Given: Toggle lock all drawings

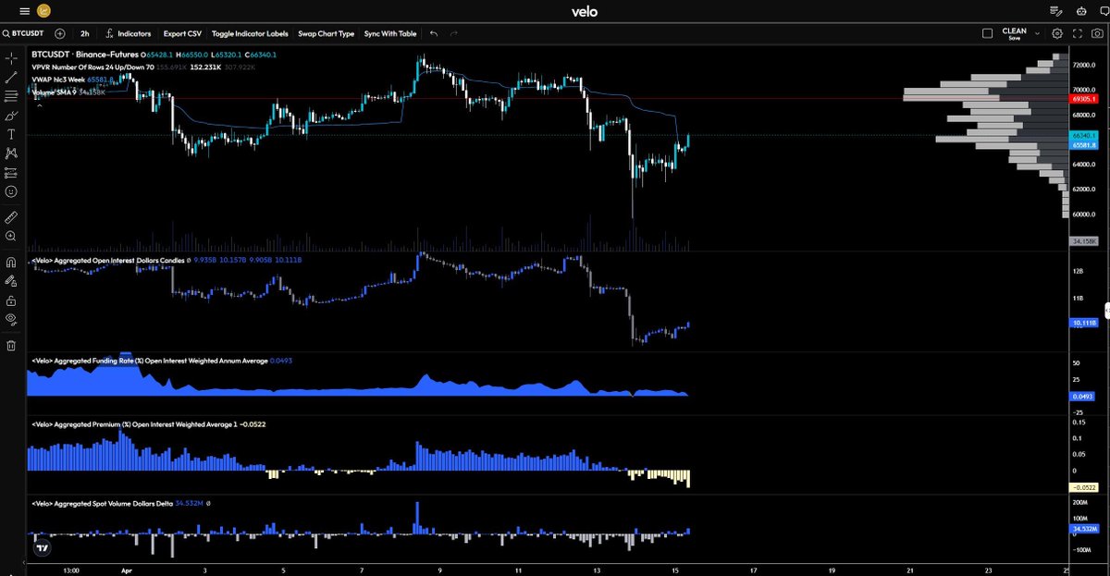Looking at the screenshot, I should [11, 300].
